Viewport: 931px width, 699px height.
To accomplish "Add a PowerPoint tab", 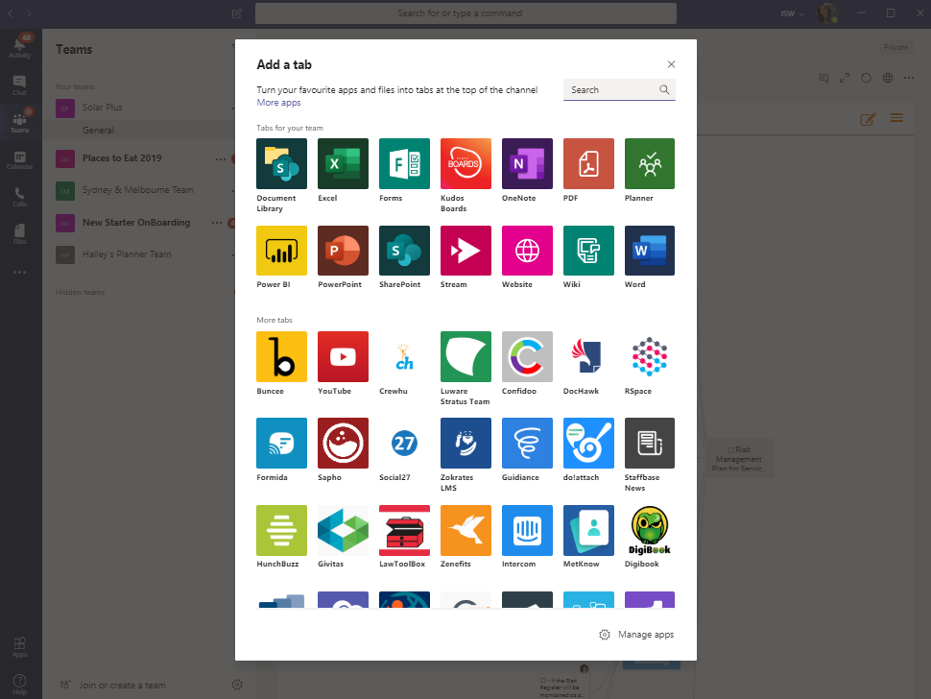I will click(x=343, y=250).
